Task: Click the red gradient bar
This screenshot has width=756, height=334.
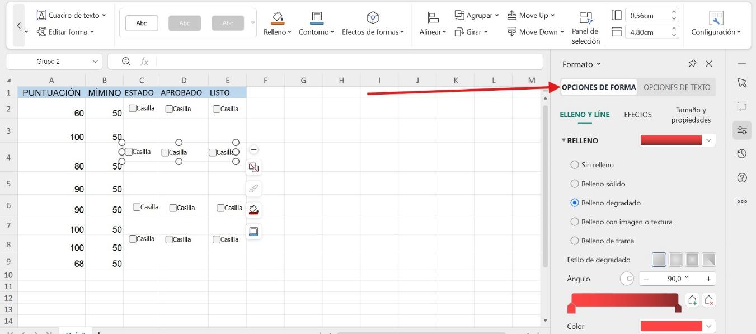Action: click(x=624, y=300)
